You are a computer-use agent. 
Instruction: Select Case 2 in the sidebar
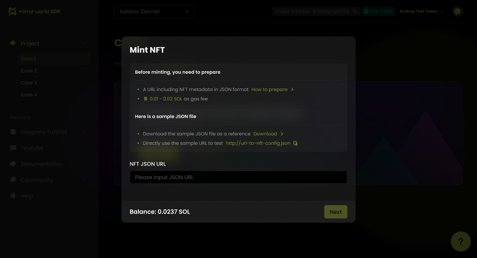point(29,71)
